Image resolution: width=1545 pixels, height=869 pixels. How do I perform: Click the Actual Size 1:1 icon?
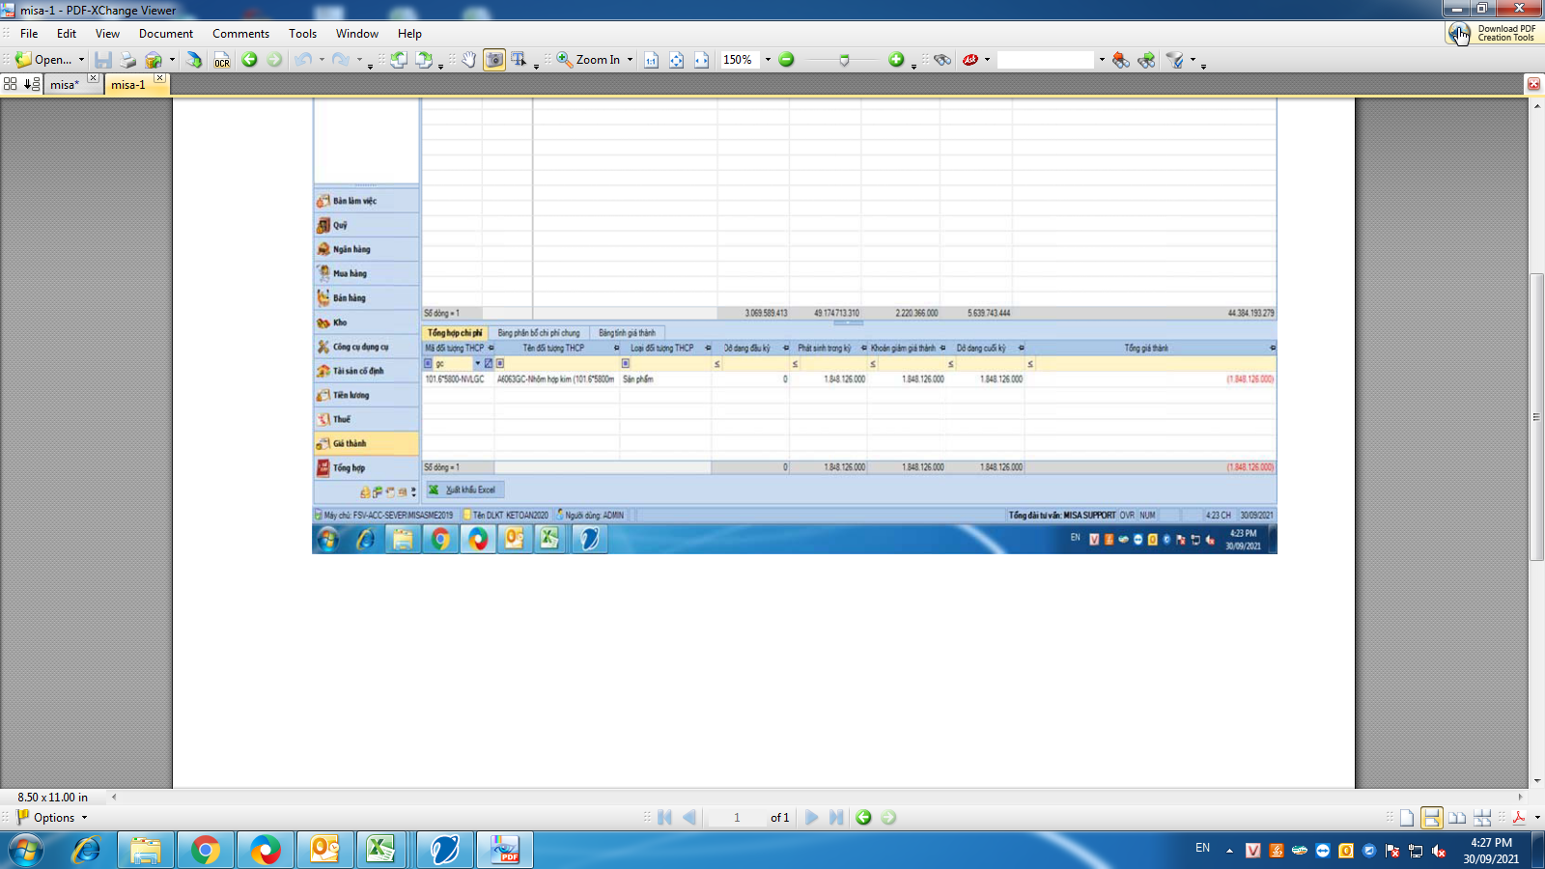coord(651,60)
